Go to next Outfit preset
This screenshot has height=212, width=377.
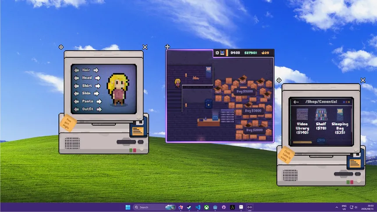tap(99, 110)
